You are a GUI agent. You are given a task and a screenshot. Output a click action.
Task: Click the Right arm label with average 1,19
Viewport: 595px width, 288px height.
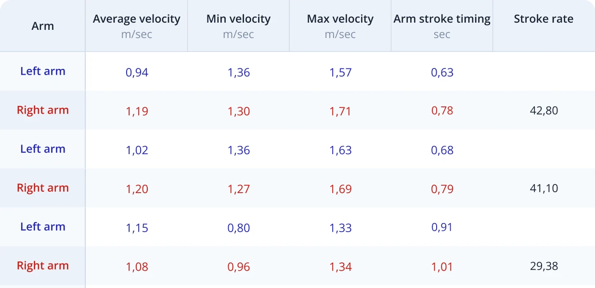click(42, 110)
